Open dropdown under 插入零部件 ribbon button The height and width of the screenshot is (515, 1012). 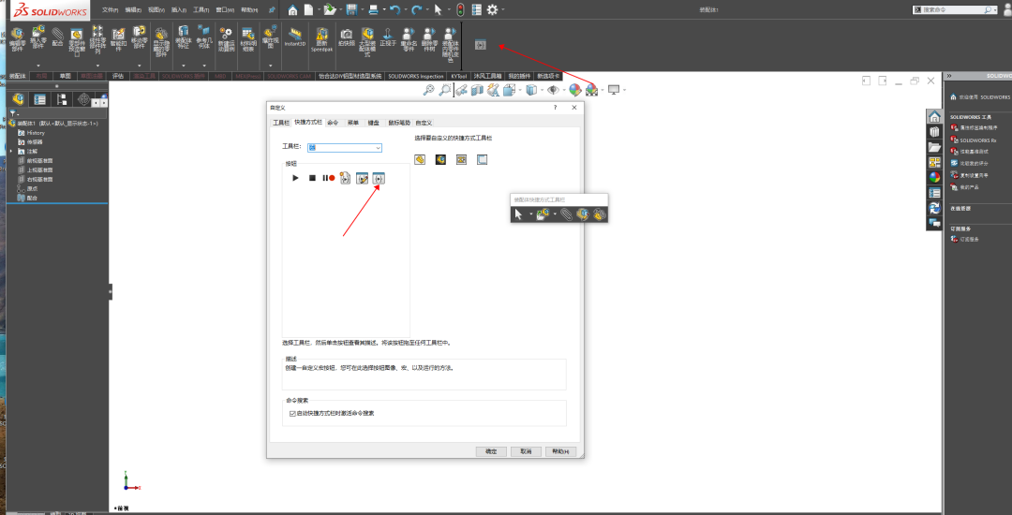pos(38,66)
